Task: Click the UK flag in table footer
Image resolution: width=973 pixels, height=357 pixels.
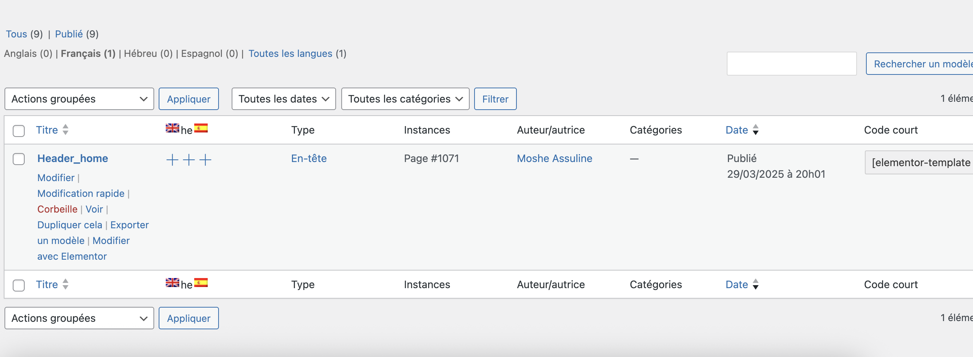Action: (x=172, y=283)
